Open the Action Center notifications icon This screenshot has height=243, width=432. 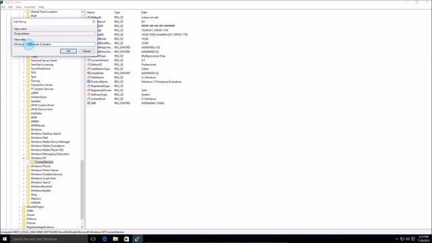(x=413, y=239)
